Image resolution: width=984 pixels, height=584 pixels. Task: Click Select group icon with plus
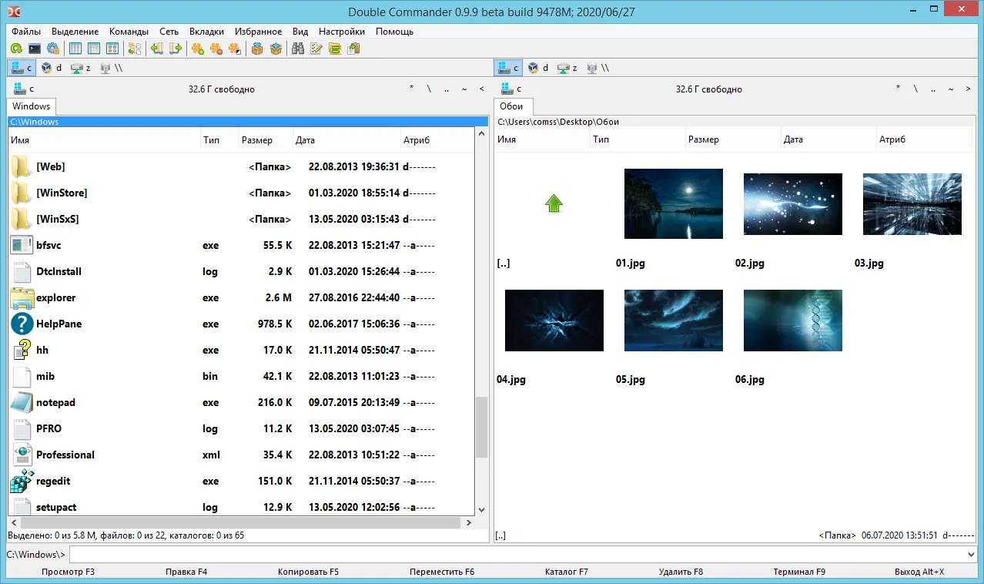point(198,49)
